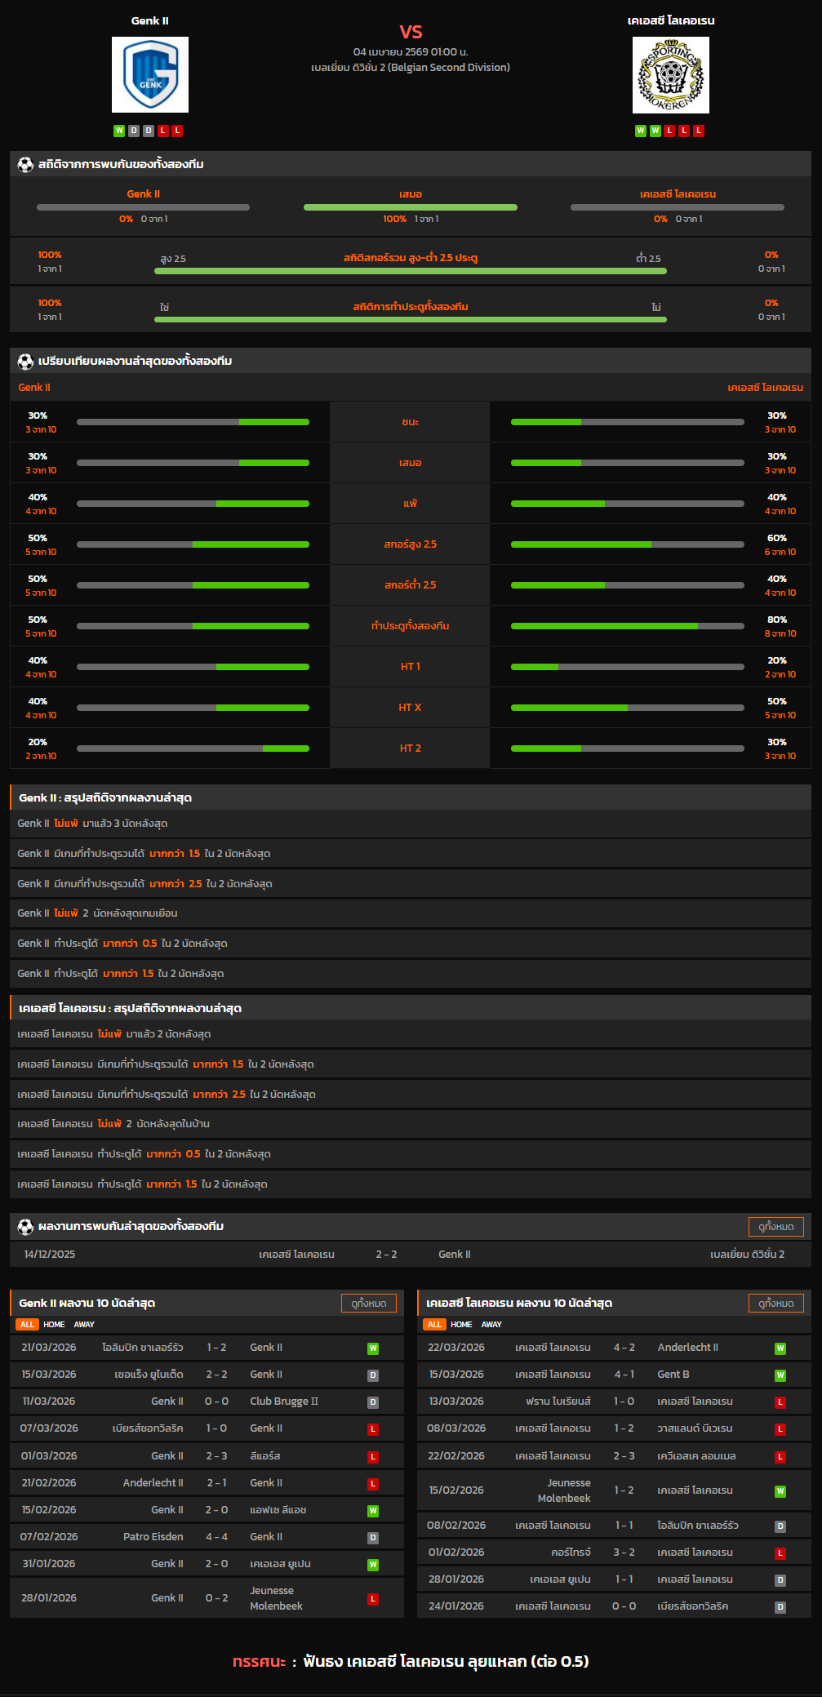Click the 14/12/2025 head-to-head match row

click(410, 1254)
